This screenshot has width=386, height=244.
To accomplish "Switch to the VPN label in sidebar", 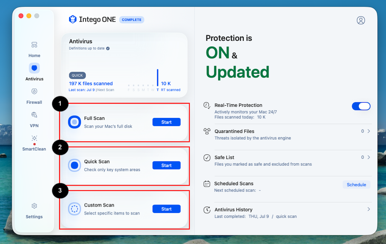I will click(x=34, y=125).
